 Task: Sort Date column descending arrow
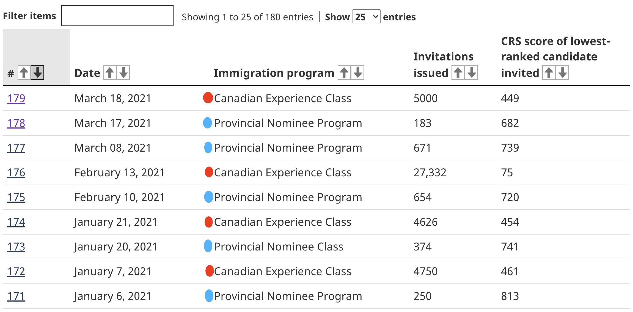coord(123,73)
